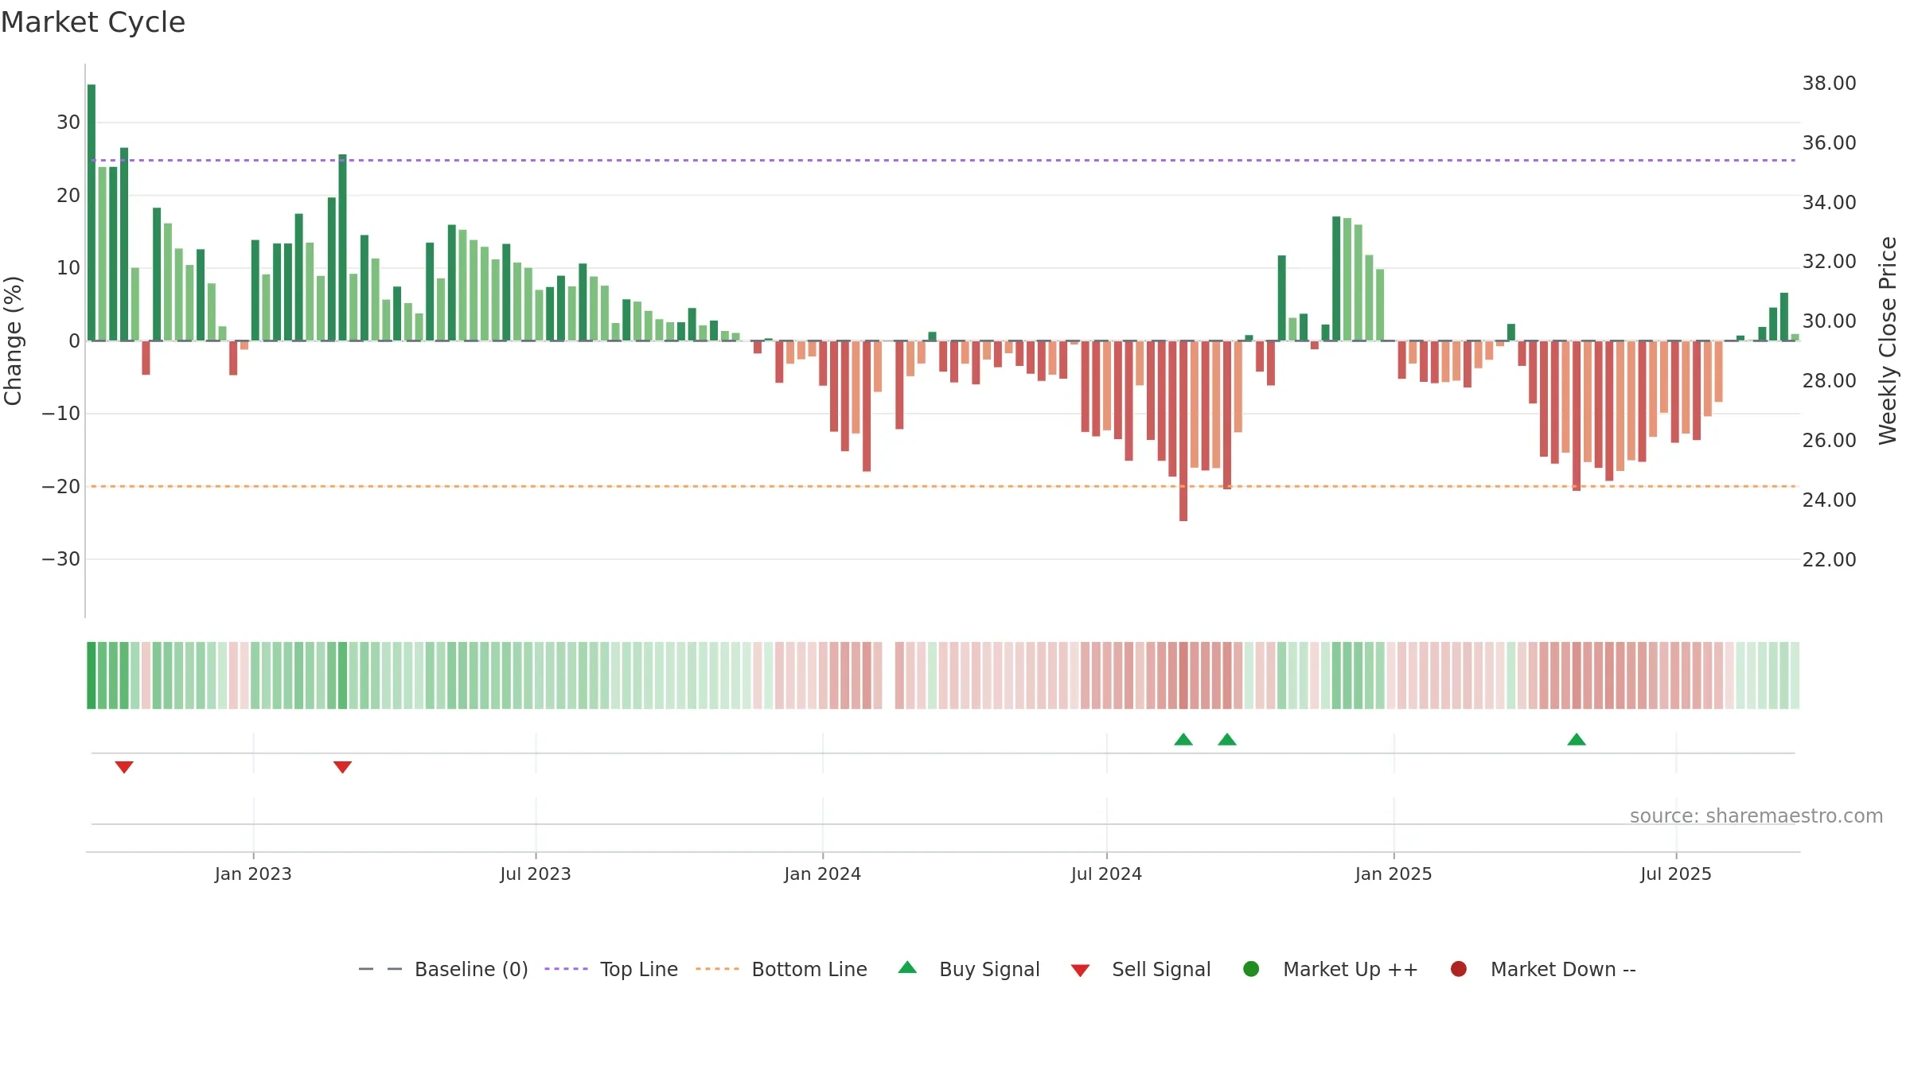Click the 22.00 price axis value
This screenshot has height=1074, width=1910.
tap(1829, 560)
